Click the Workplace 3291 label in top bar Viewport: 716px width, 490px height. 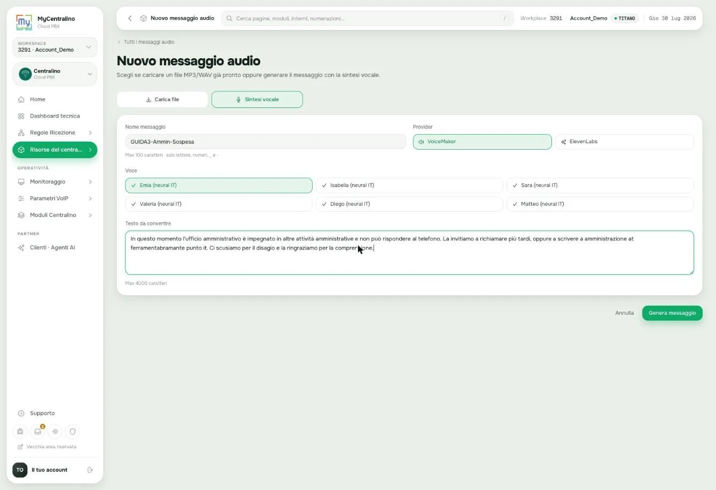pyautogui.click(x=541, y=18)
